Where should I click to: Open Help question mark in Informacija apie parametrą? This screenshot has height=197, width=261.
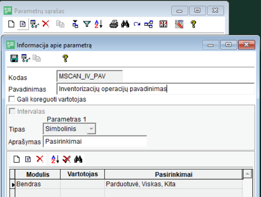pyautogui.click(x=65, y=59)
